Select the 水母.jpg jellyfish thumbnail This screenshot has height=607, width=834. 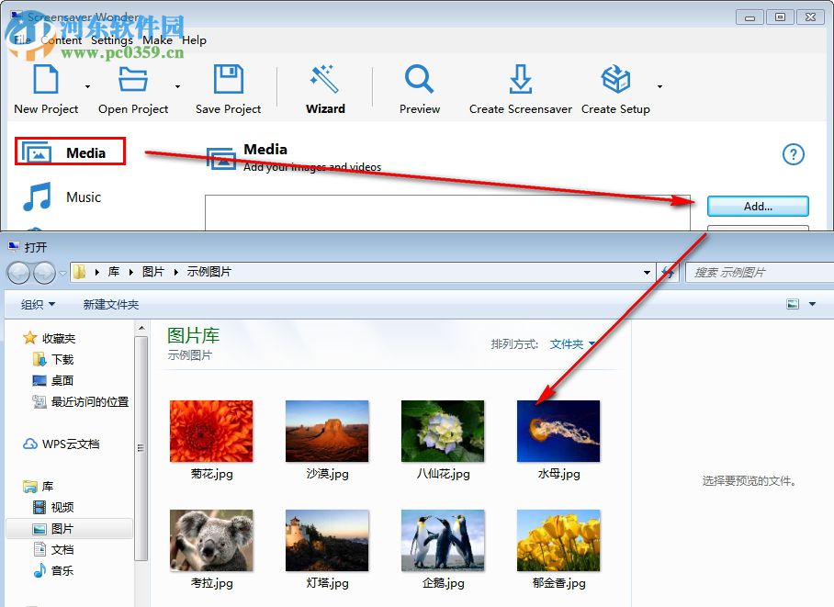[x=558, y=430]
